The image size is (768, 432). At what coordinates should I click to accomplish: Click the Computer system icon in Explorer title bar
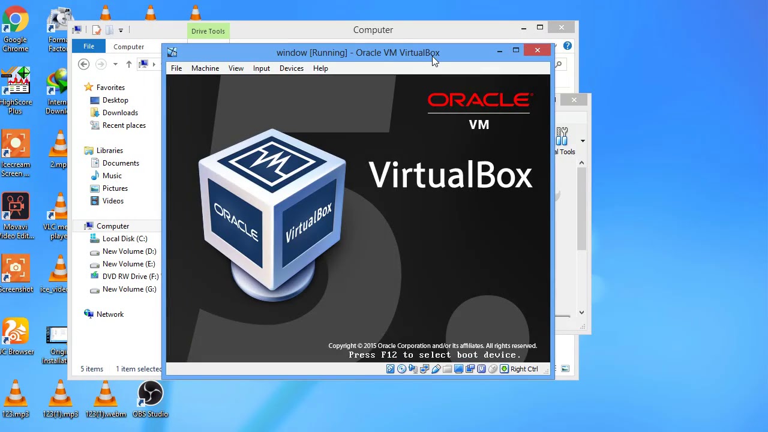77,29
